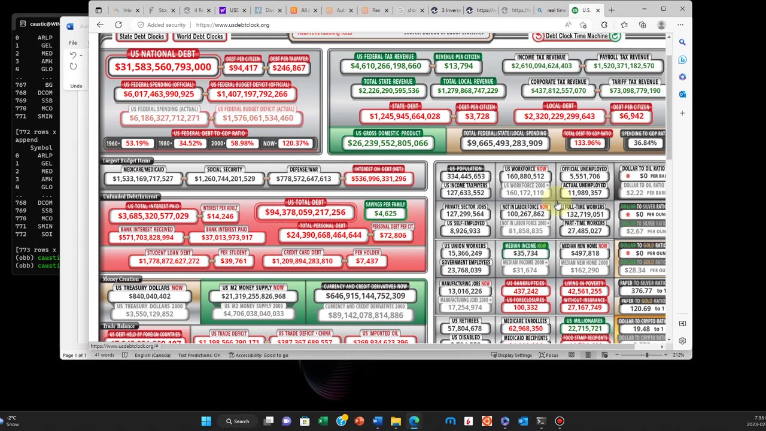Refresh the usdebtclock.org page

[x=118, y=25]
